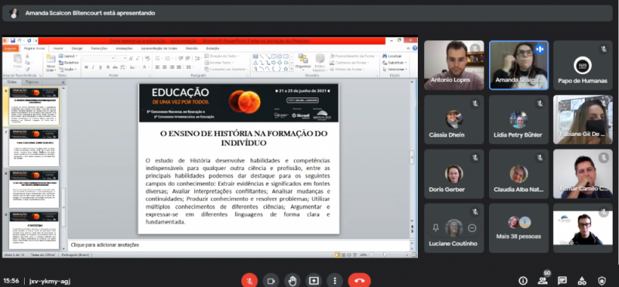Open Efeitos de Forma dropdown
Screen dimensions: 619x287
click(347, 69)
